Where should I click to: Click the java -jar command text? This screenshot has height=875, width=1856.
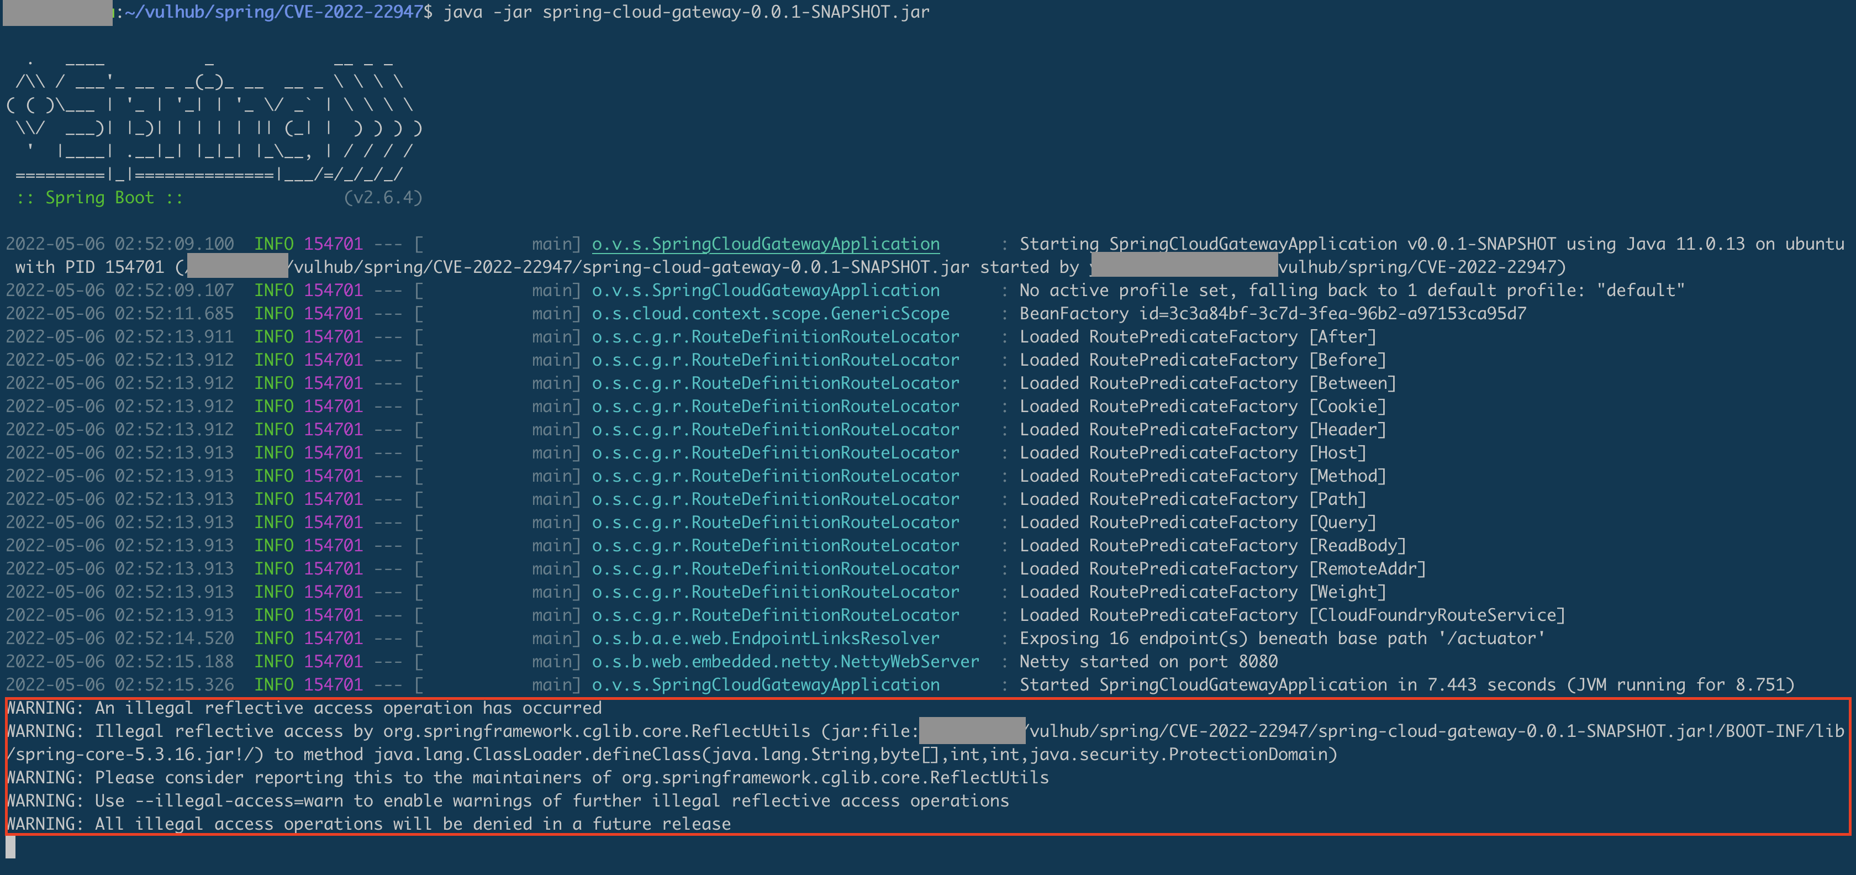(x=686, y=12)
